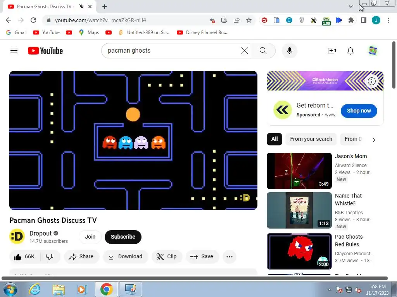397x297 pixels.
Task: Click the Join button
Action: [90, 237]
